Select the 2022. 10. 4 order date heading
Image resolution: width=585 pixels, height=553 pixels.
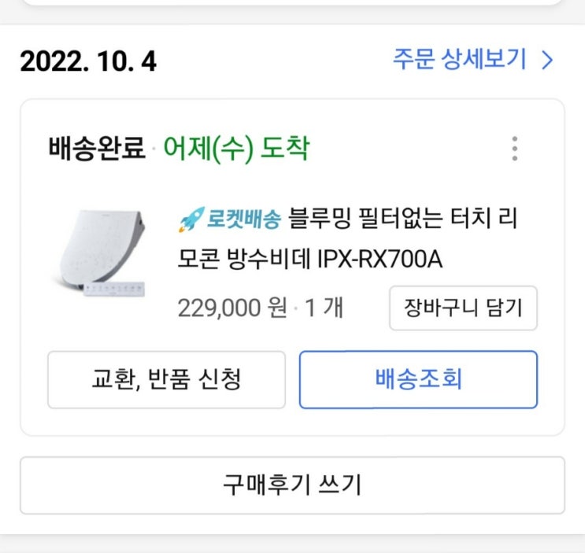(88, 61)
